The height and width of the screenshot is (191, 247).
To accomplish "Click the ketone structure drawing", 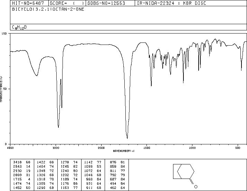I will coord(185,176).
